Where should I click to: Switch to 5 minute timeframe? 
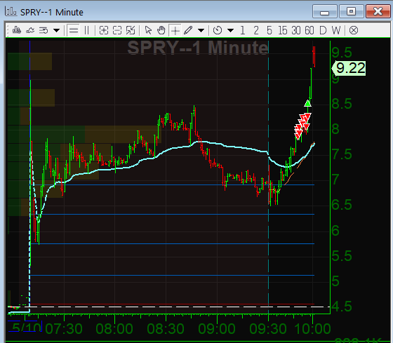269,31
